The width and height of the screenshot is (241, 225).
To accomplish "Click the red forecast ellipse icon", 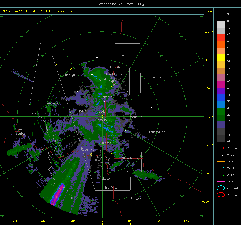I will (x=221, y=195).
